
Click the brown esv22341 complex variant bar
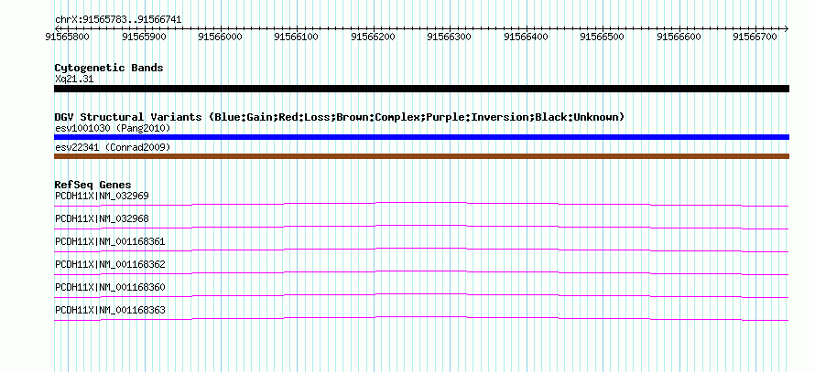tap(421, 156)
